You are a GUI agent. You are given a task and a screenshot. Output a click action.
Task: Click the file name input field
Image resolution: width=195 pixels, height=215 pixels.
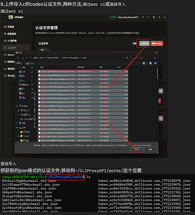[85, 145]
